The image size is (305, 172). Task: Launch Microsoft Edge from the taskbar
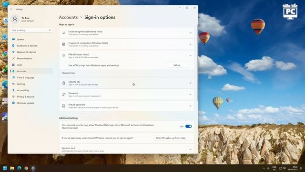click(x=19, y=168)
